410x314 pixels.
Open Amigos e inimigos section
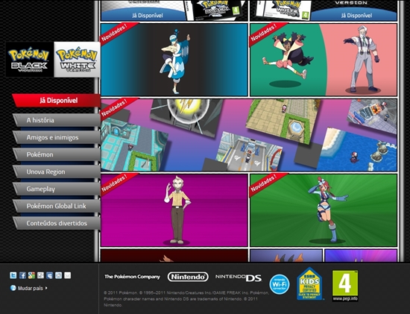coord(57,137)
